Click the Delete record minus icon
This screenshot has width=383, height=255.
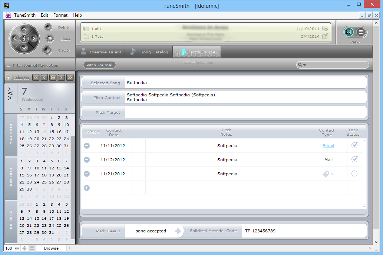click(x=48, y=27)
